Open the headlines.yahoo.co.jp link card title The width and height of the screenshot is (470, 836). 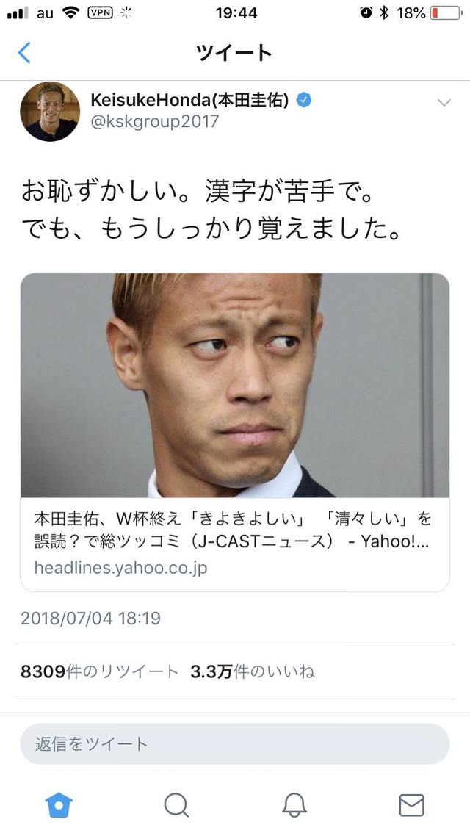point(232,530)
